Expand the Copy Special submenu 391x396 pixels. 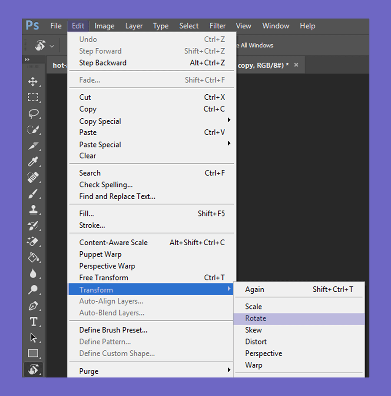(152, 121)
